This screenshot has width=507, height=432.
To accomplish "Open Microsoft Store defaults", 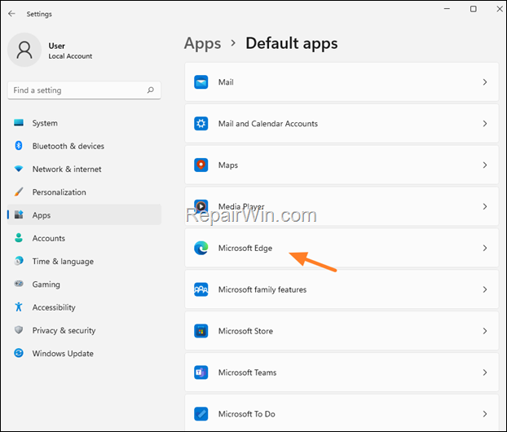I will pyautogui.click(x=342, y=331).
